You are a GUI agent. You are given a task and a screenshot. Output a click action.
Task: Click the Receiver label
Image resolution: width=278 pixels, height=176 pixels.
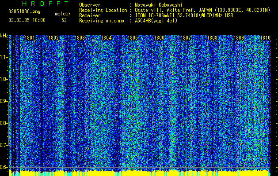(90, 15)
